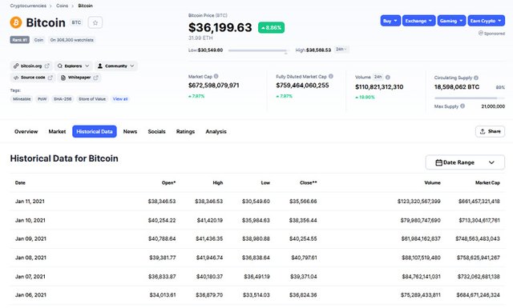Click the Share button
The image size is (513, 308).
point(490,131)
